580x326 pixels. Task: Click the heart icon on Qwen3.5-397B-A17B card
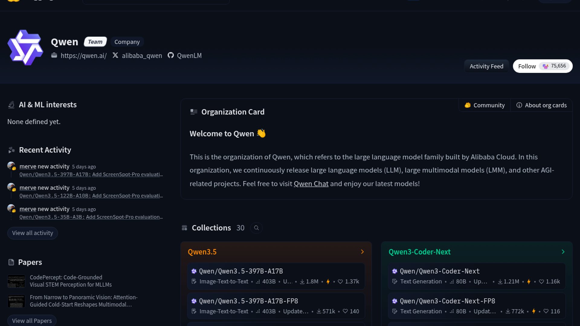click(x=340, y=282)
